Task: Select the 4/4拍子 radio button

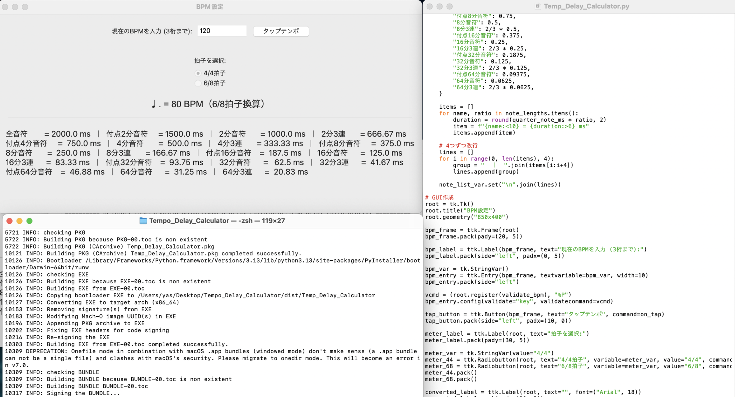Action: click(x=198, y=73)
